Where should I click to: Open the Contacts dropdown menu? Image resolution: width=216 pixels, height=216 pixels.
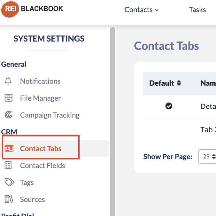tap(142, 10)
